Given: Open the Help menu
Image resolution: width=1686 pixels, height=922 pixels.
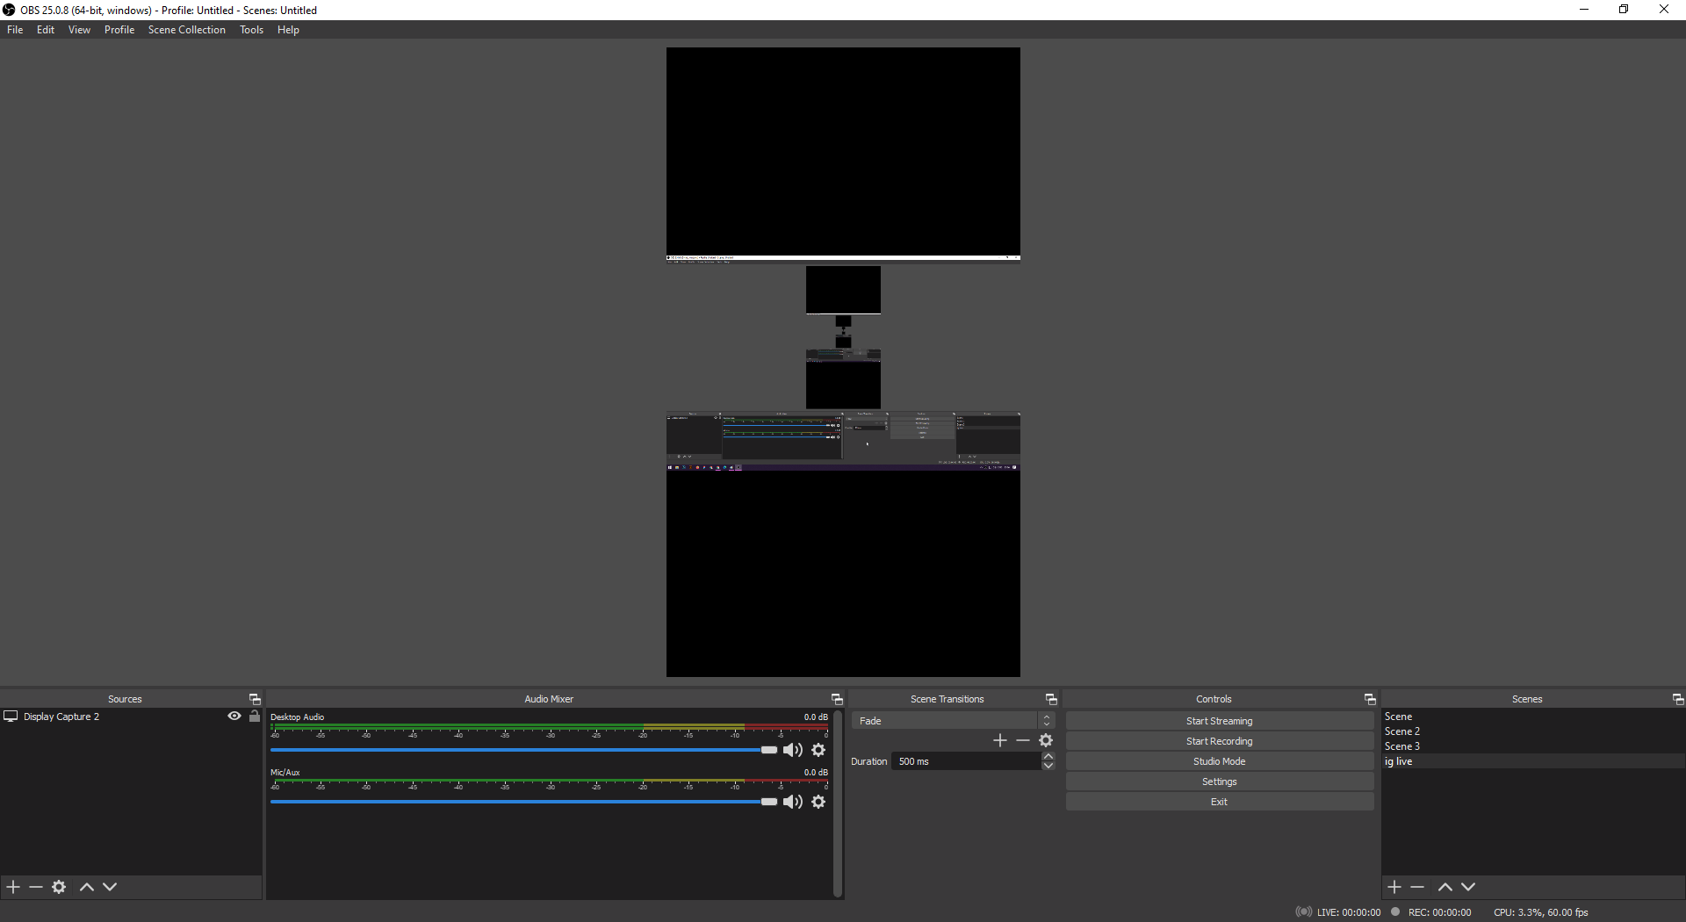Looking at the screenshot, I should [x=288, y=30].
